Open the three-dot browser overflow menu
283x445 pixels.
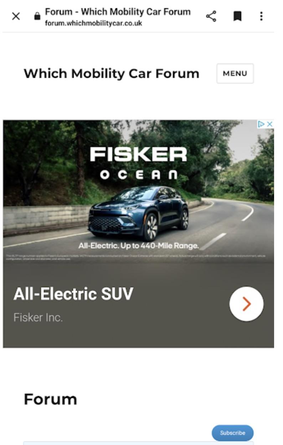(x=261, y=16)
